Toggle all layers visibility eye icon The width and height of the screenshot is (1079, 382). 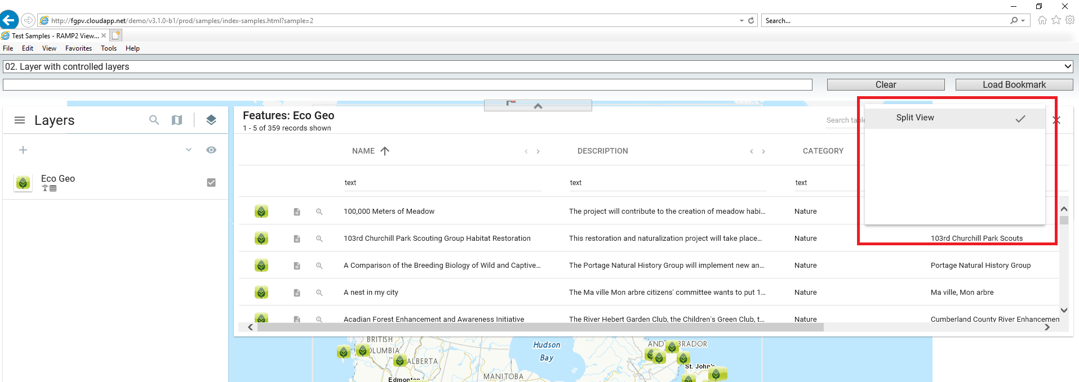211,150
